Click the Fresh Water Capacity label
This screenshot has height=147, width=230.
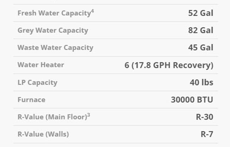[x=54, y=13]
